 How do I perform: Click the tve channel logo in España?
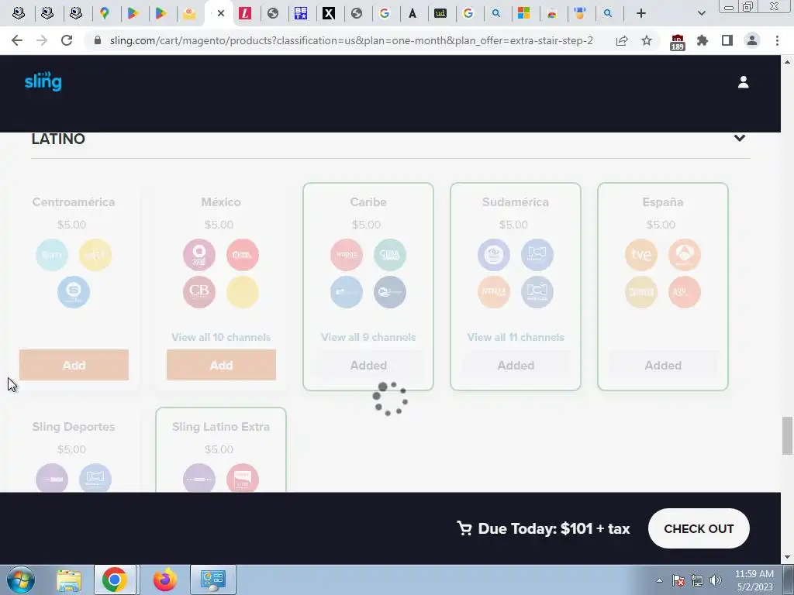[x=641, y=254]
